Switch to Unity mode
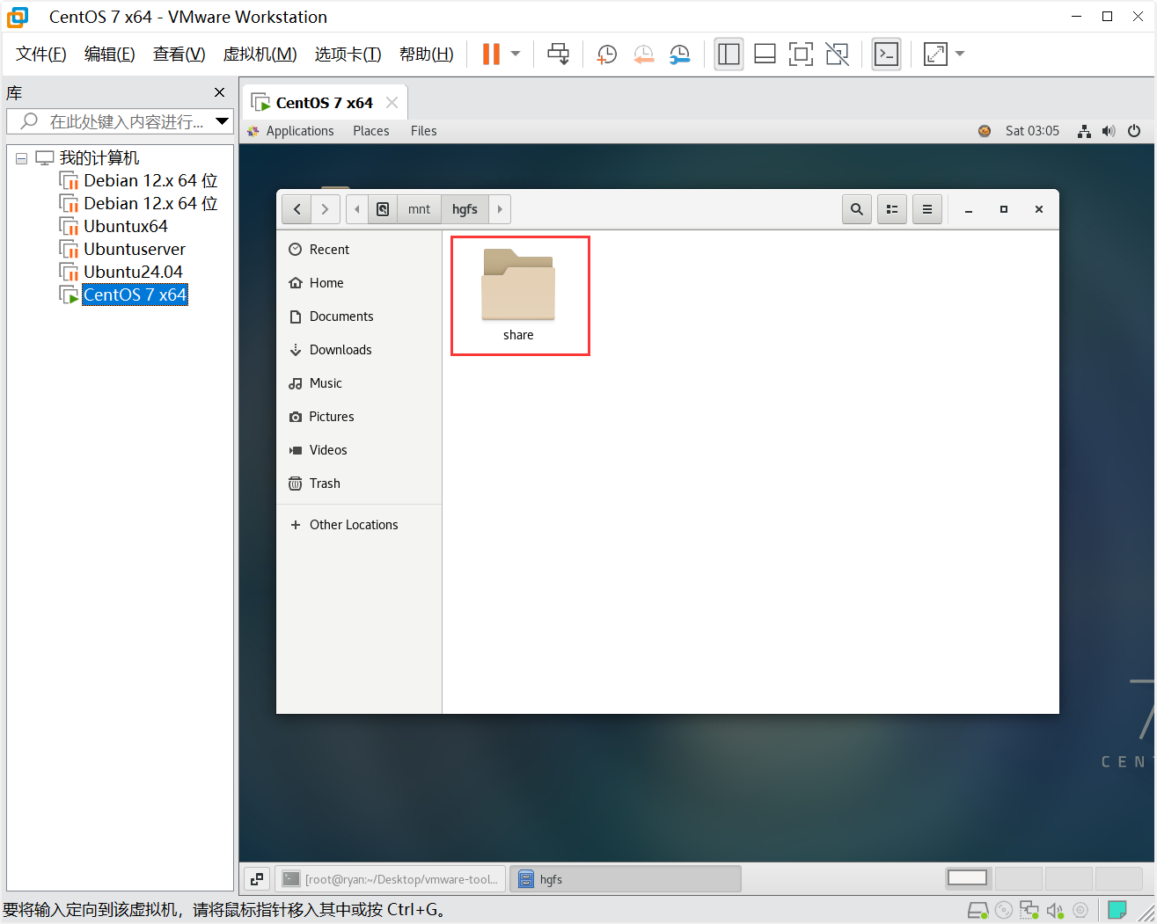The image size is (1157, 924). point(838,54)
